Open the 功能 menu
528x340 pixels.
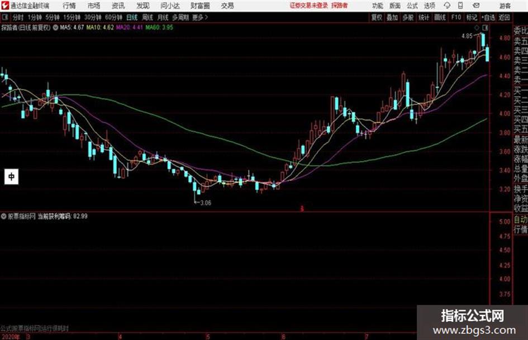(x=378, y=6)
